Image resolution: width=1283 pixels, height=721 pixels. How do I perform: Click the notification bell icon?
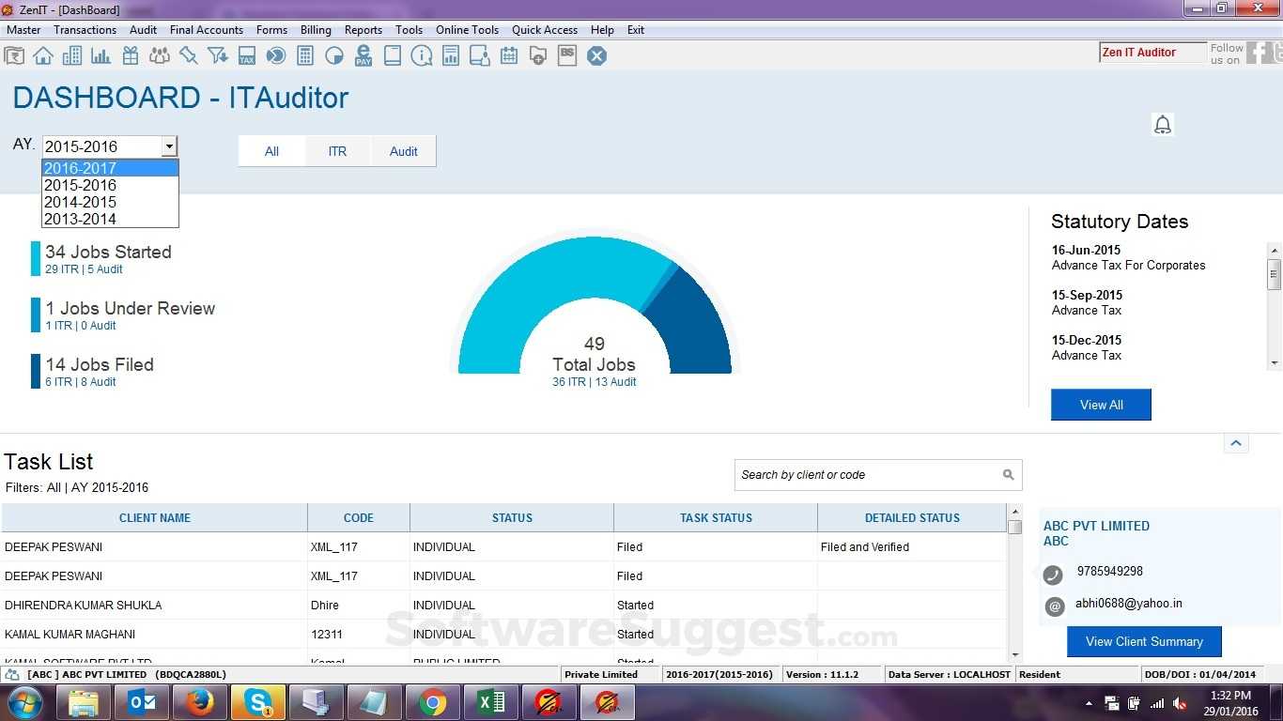(1162, 125)
